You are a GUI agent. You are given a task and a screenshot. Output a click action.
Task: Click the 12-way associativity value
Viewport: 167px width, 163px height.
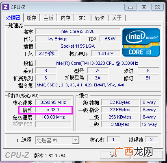[149, 124]
